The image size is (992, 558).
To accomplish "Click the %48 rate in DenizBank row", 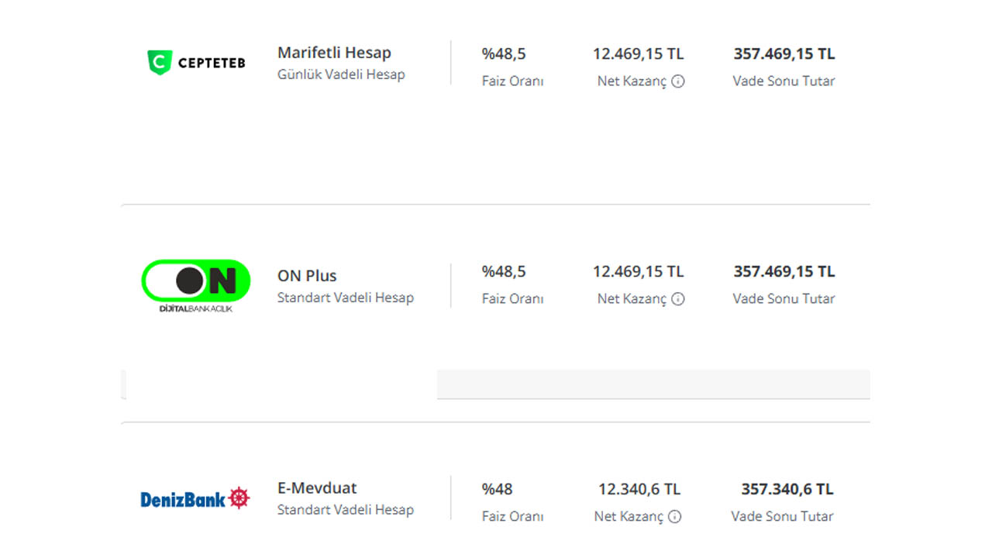I will pos(498,490).
